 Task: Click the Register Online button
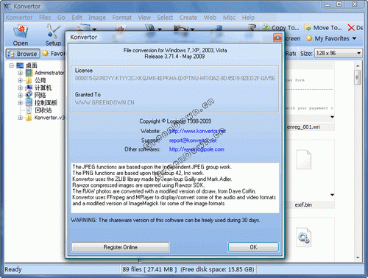tap(120, 247)
